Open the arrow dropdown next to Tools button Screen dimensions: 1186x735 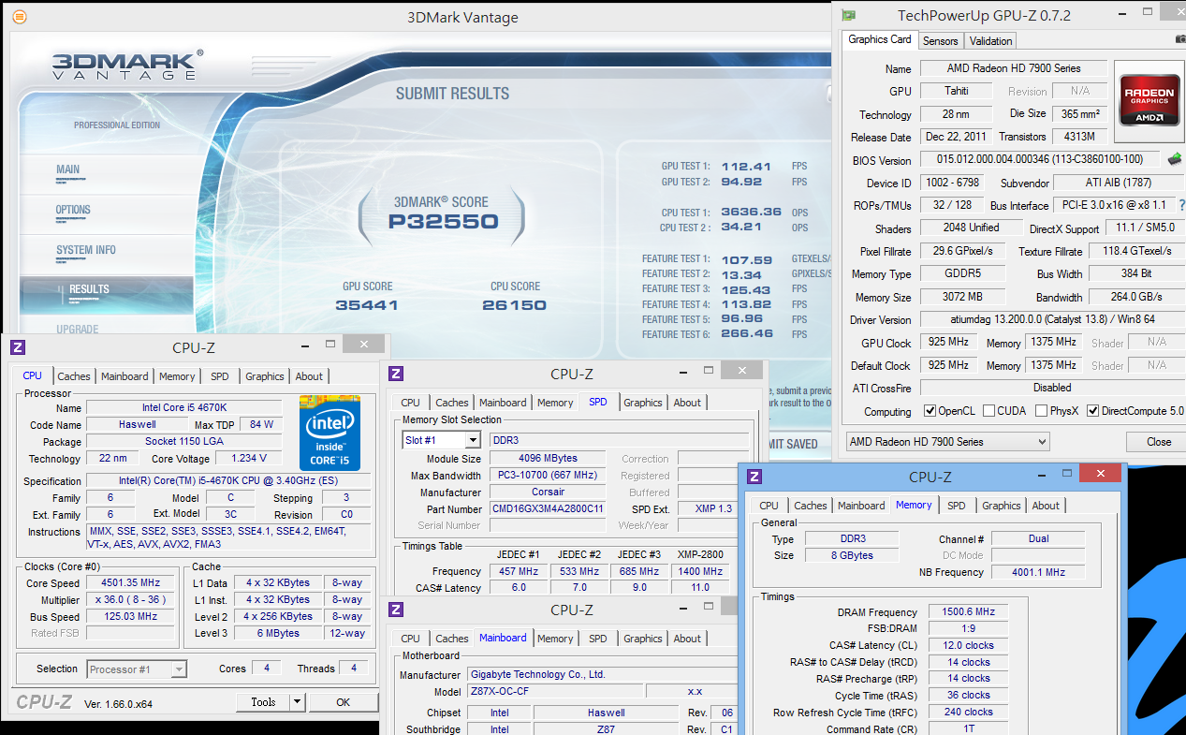[x=297, y=702]
